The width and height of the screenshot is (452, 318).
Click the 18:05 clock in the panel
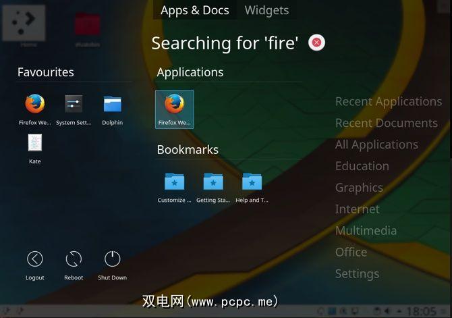coord(421,311)
